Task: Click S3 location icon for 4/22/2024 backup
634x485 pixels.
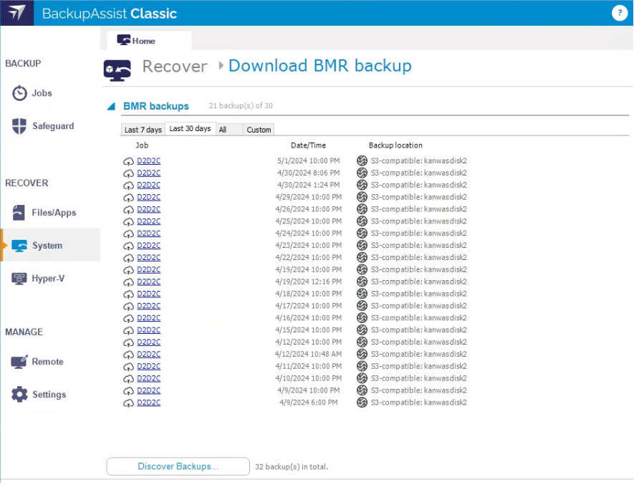Action: (x=362, y=258)
